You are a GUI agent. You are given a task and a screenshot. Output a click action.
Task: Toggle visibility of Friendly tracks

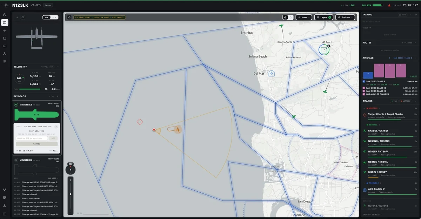coord(416,183)
